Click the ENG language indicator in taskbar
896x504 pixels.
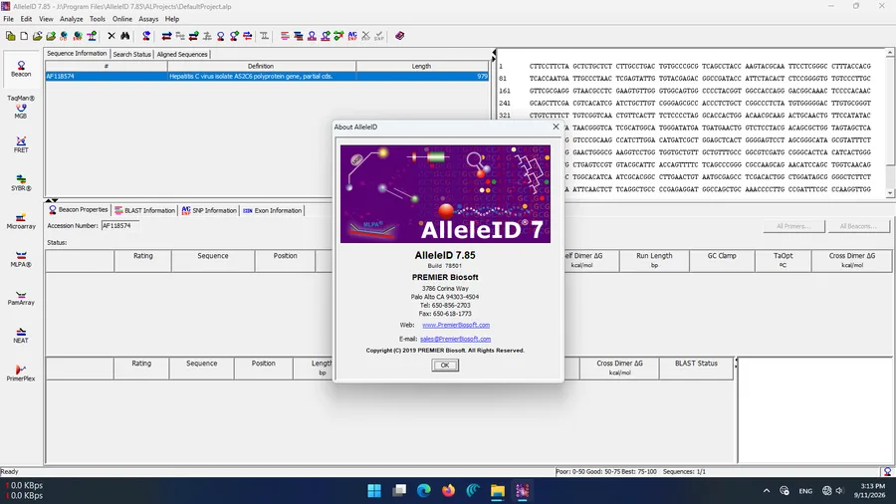[x=805, y=491]
